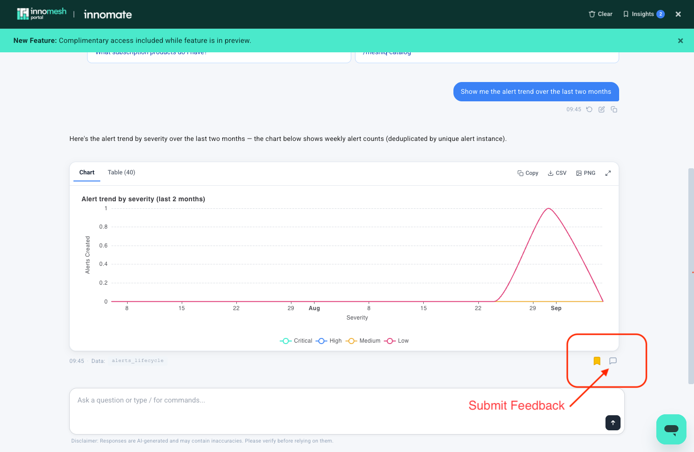Select the user message bubble about alert trend
694x452 pixels.
point(536,92)
